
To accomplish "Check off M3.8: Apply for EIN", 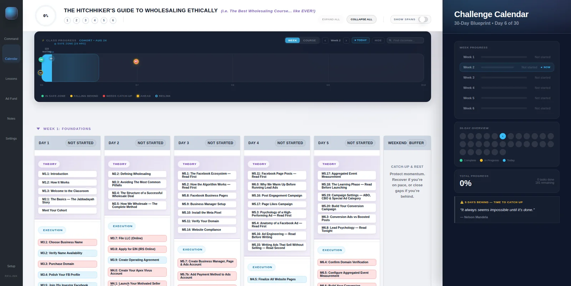I will [137, 249].
